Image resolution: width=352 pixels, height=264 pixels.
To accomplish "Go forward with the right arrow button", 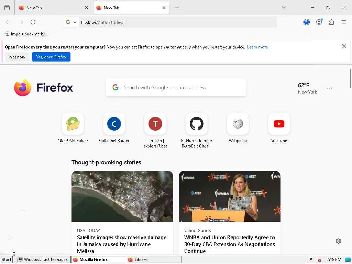I will (21, 22).
